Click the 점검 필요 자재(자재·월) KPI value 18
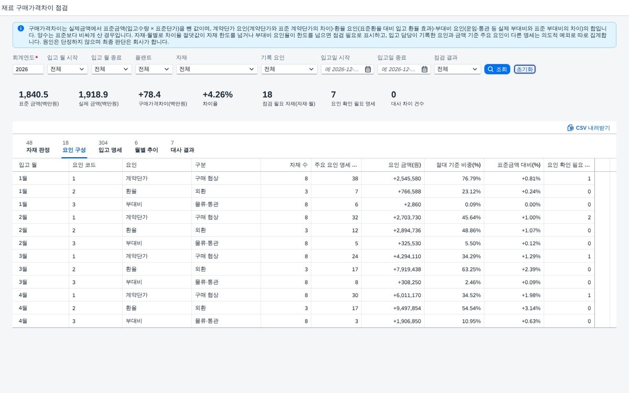The image size is (629, 393). [x=267, y=94]
